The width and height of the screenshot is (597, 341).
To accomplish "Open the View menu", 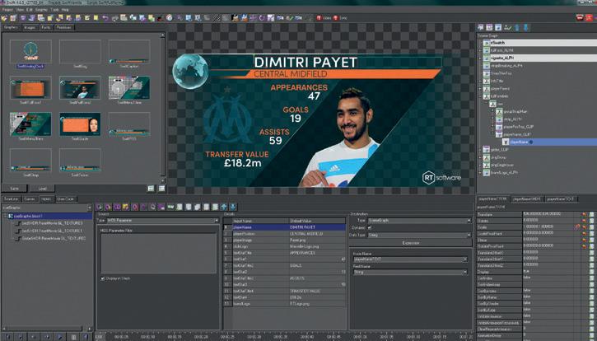I will coord(20,10).
